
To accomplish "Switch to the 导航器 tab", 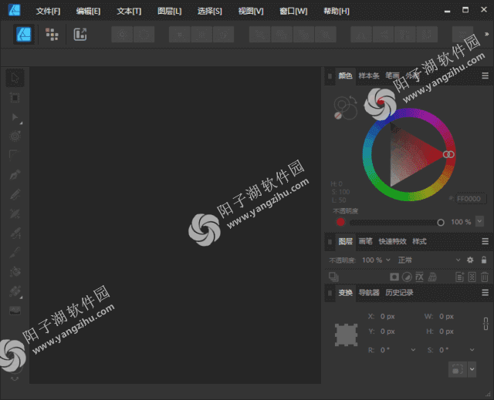I will [x=369, y=293].
